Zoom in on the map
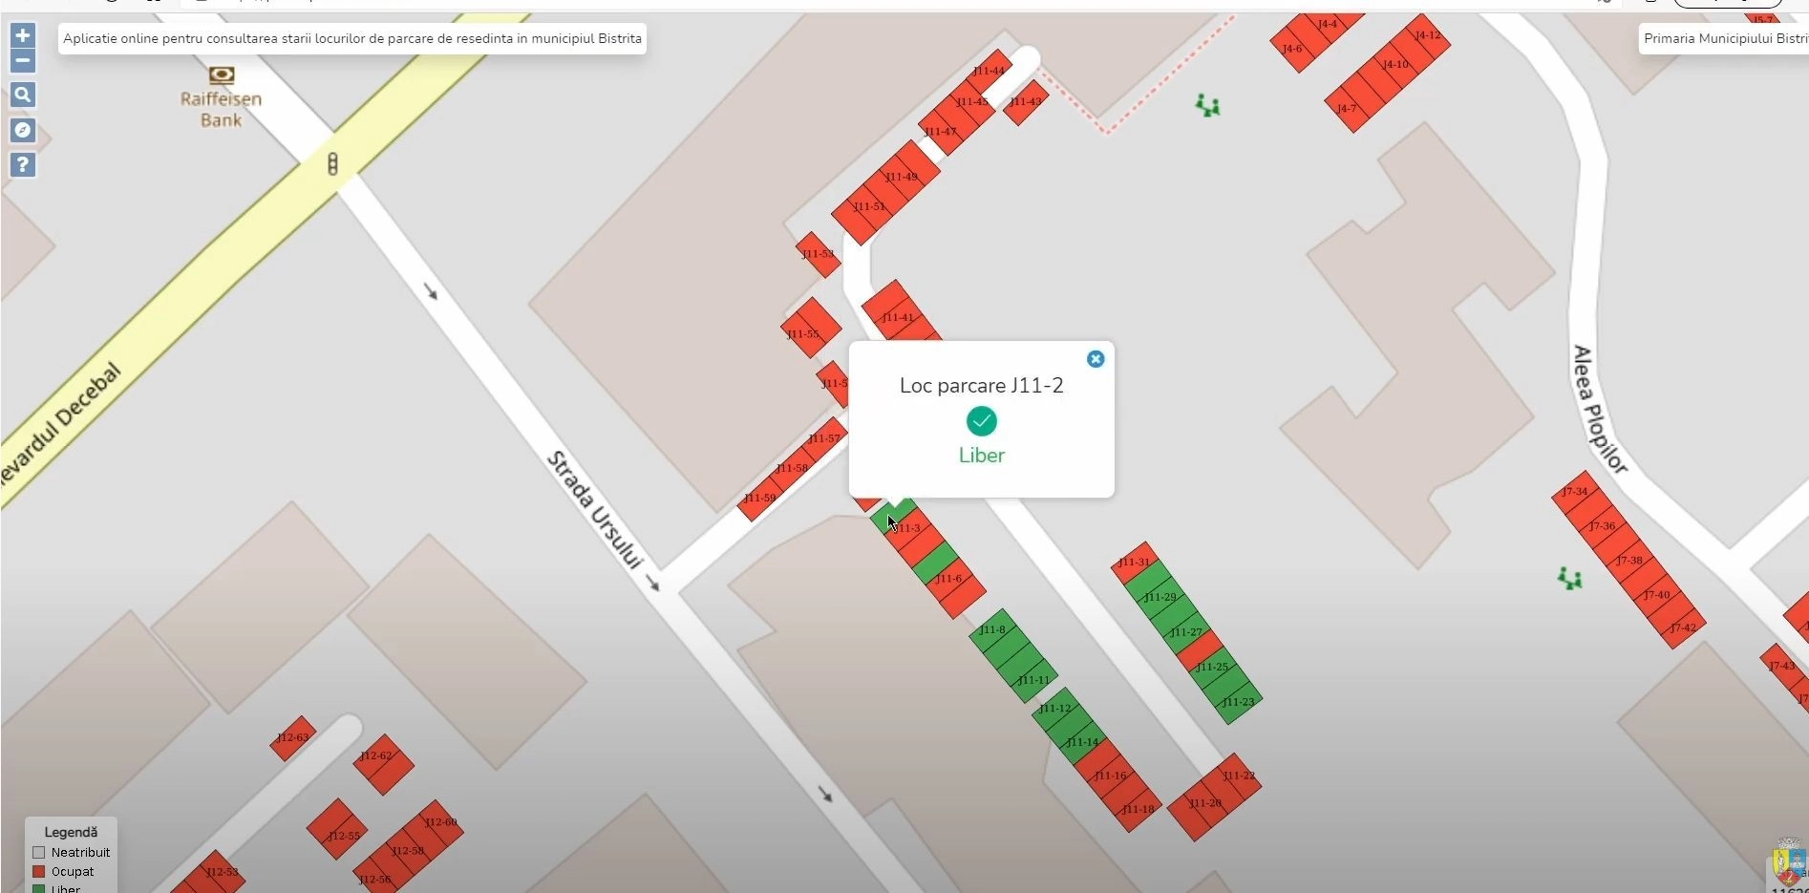This screenshot has width=1809, height=893. pyautogui.click(x=23, y=36)
